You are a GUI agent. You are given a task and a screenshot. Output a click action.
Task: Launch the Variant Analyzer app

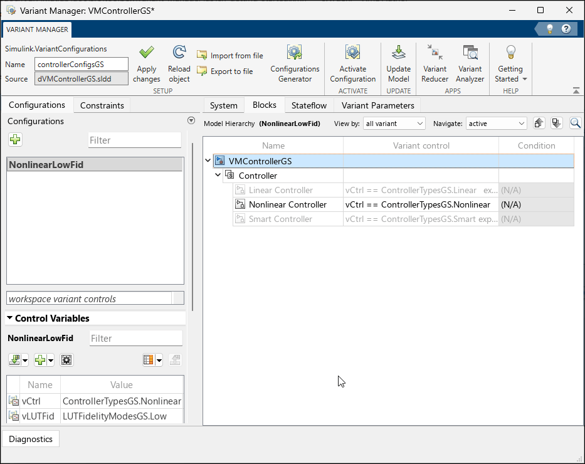click(470, 64)
